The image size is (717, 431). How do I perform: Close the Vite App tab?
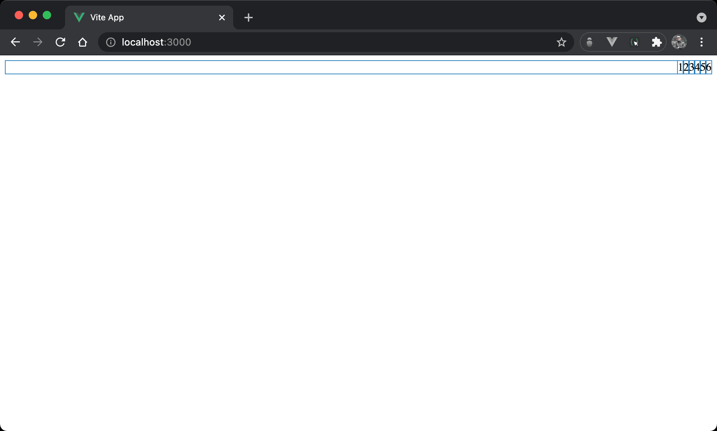click(222, 18)
